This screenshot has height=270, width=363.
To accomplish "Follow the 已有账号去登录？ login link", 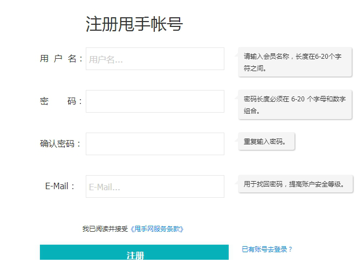I will [x=267, y=250].
